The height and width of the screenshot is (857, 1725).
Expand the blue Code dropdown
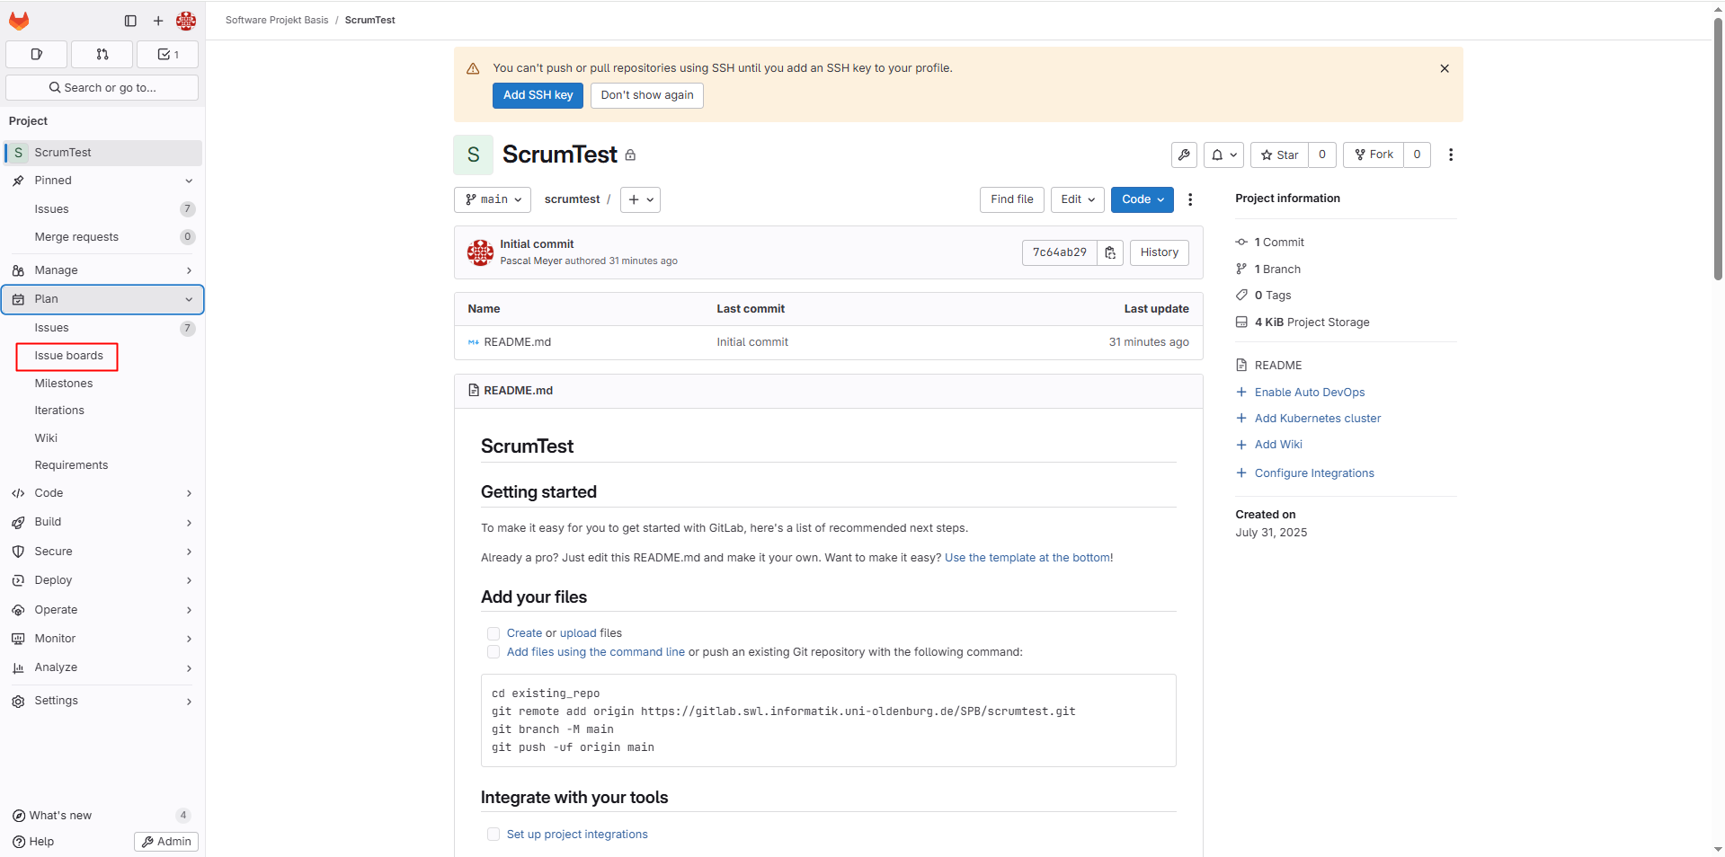point(1142,199)
